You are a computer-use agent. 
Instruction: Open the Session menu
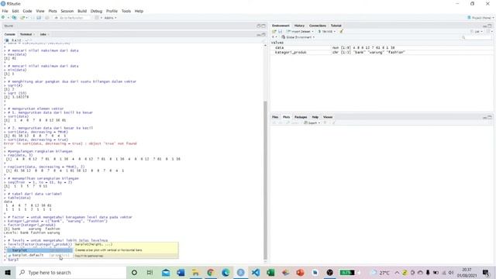[x=67, y=11]
